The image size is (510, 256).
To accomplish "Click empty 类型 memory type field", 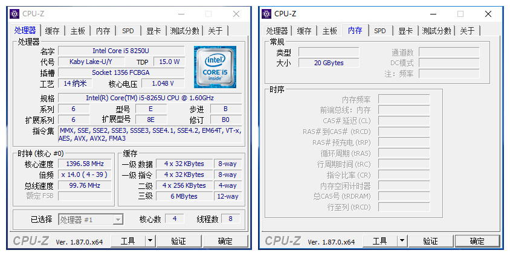I will [329, 52].
